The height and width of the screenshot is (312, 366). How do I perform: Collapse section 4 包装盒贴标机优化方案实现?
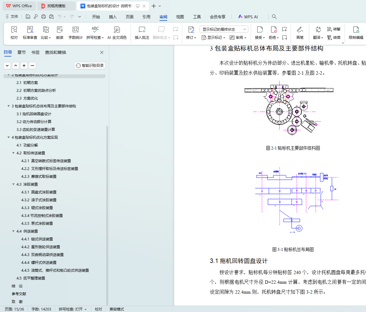tap(9, 137)
